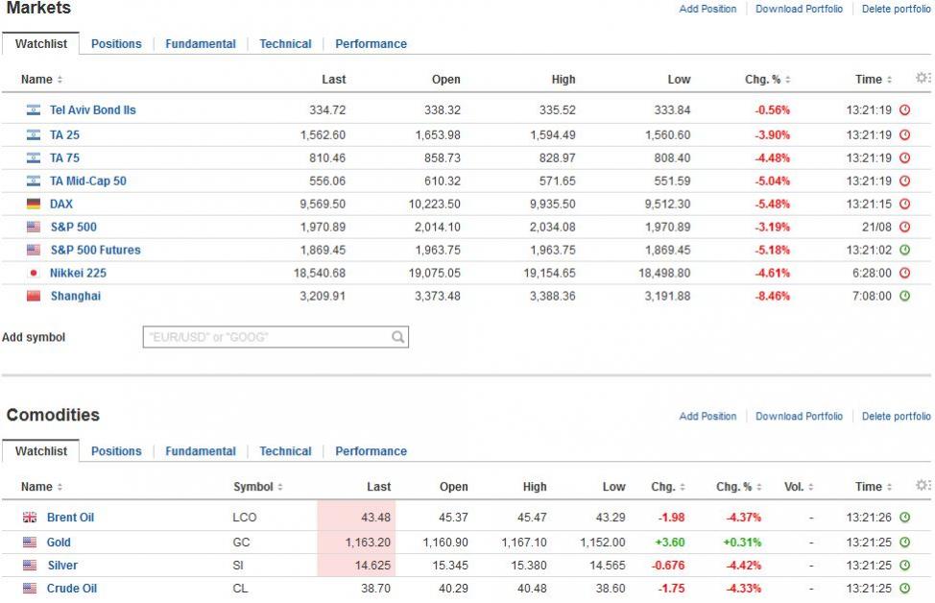Viewport: 935px width, 603px height.
Task: Open the Performance tab in Comodities
Action: click(x=371, y=451)
